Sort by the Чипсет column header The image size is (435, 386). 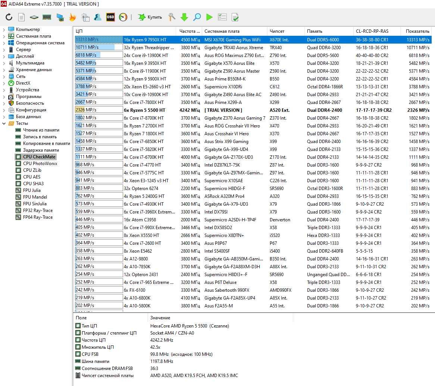click(286, 31)
